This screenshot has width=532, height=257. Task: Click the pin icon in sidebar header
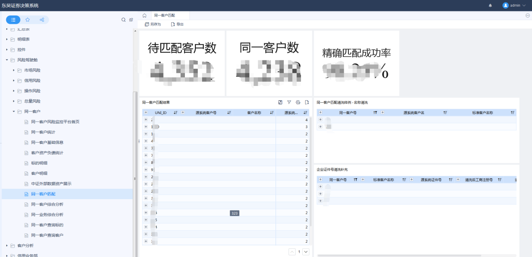[x=131, y=20]
